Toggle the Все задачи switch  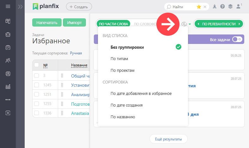(237, 39)
